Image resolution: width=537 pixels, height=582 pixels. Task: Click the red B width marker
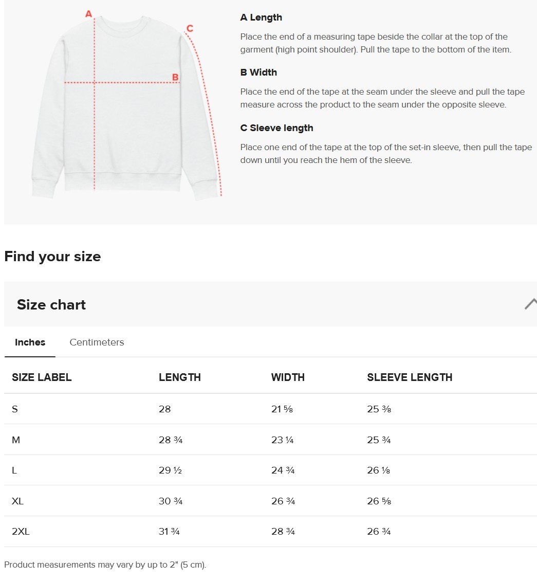(175, 77)
